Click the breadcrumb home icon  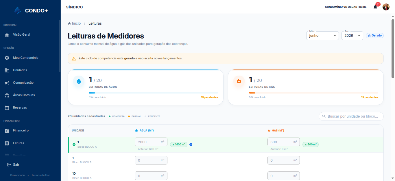tap(69, 23)
